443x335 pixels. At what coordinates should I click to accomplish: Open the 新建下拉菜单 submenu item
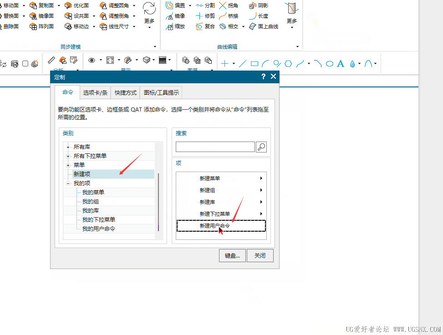221,214
